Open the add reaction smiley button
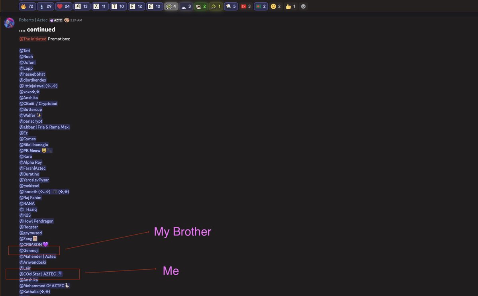The width and height of the screenshot is (478, 296). (304, 6)
